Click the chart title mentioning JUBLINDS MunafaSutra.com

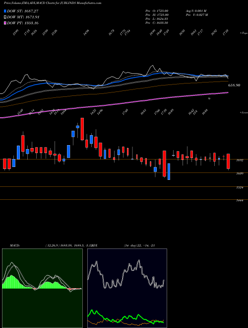point(53,3)
